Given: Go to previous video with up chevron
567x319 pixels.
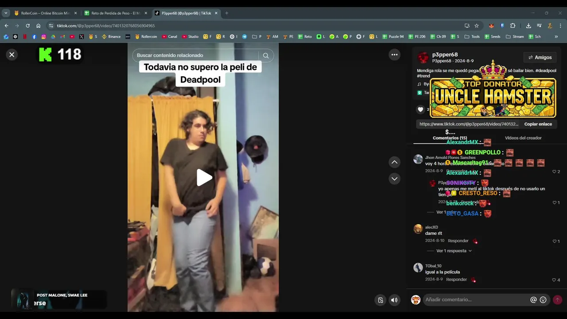Looking at the screenshot, I should 394,162.
